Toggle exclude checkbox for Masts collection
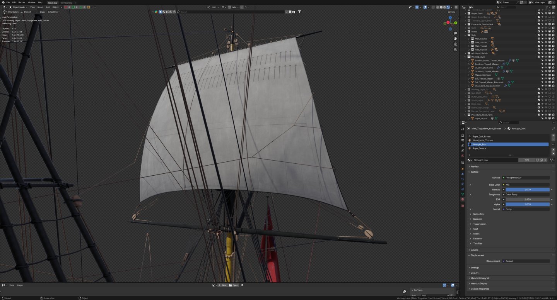 tap(538, 31)
